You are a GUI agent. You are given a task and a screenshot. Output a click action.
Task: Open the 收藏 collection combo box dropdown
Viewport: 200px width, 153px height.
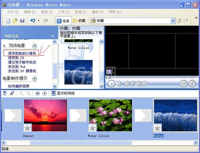tap(173, 21)
